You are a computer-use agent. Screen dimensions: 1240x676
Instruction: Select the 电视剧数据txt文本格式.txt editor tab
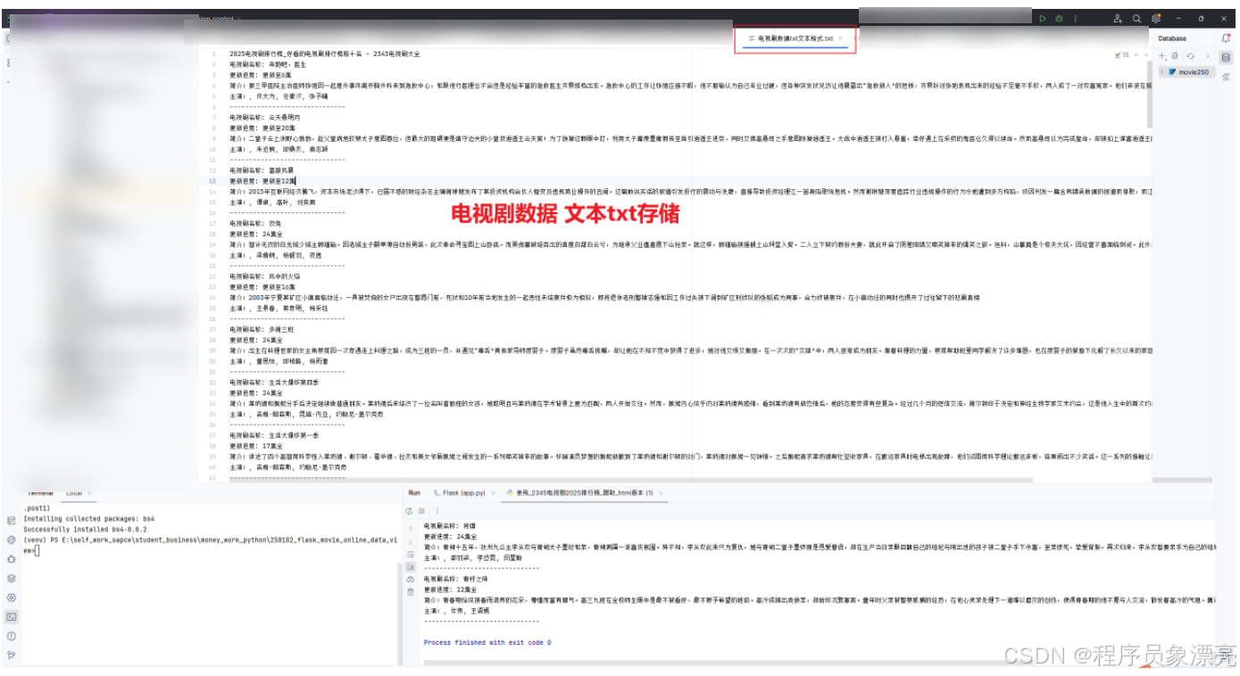tap(793, 37)
